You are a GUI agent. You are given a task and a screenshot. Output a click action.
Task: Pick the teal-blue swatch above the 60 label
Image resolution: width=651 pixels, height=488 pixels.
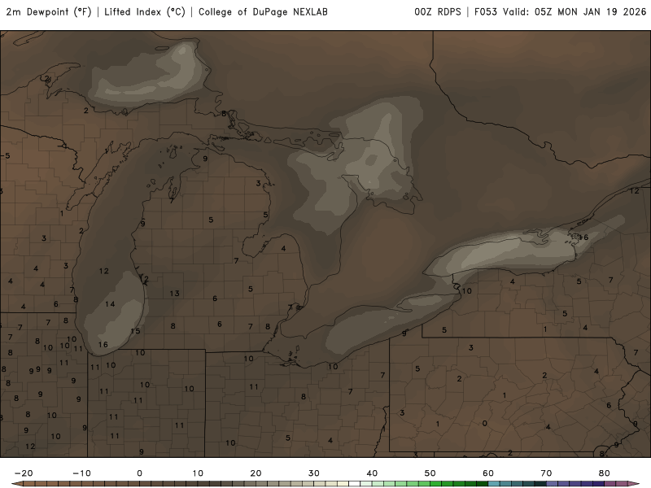point(494,484)
